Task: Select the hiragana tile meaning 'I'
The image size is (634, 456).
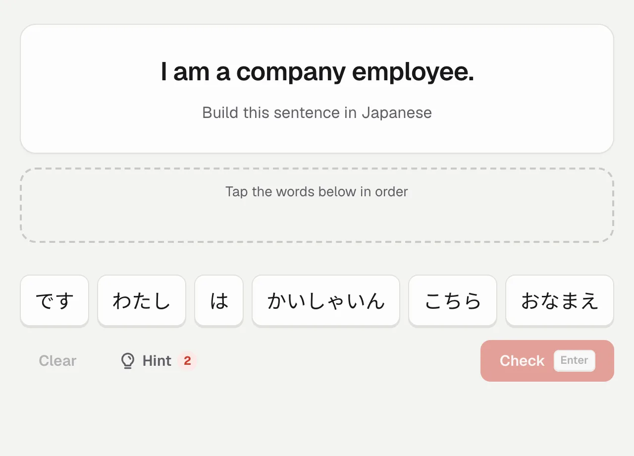Action: pyautogui.click(x=142, y=300)
